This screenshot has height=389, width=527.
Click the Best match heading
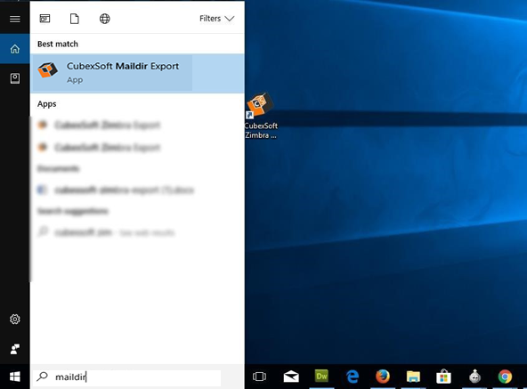(58, 44)
